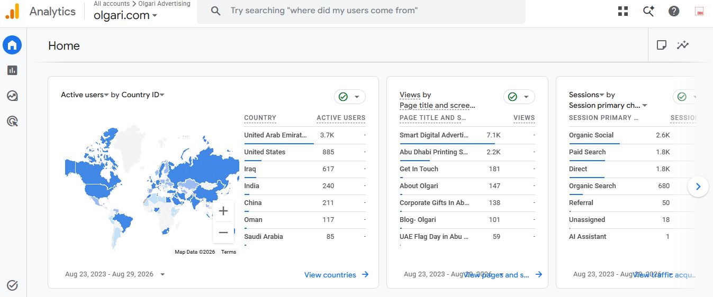Image resolution: width=713 pixels, height=297 pixels.
Task: Open the Google apps grid icon
Action: point(623,11)
